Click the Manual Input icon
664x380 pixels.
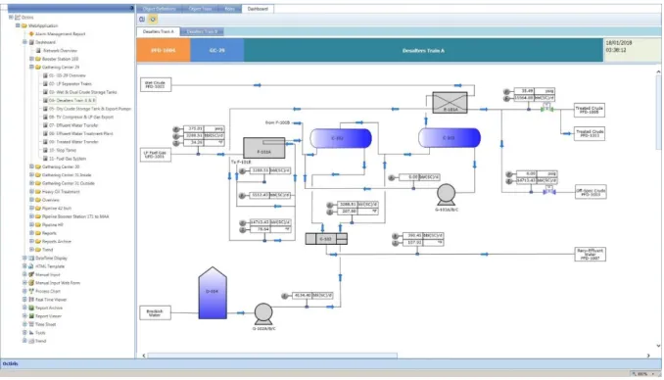click(31, 274)
